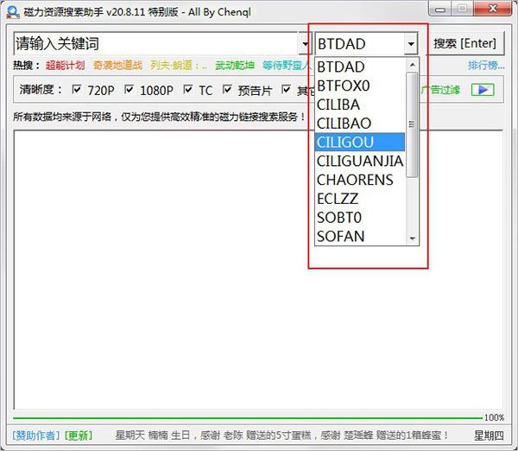
Task: Focus the 请输入关键词 keyword input field
Action: click(x=156, y=44)
